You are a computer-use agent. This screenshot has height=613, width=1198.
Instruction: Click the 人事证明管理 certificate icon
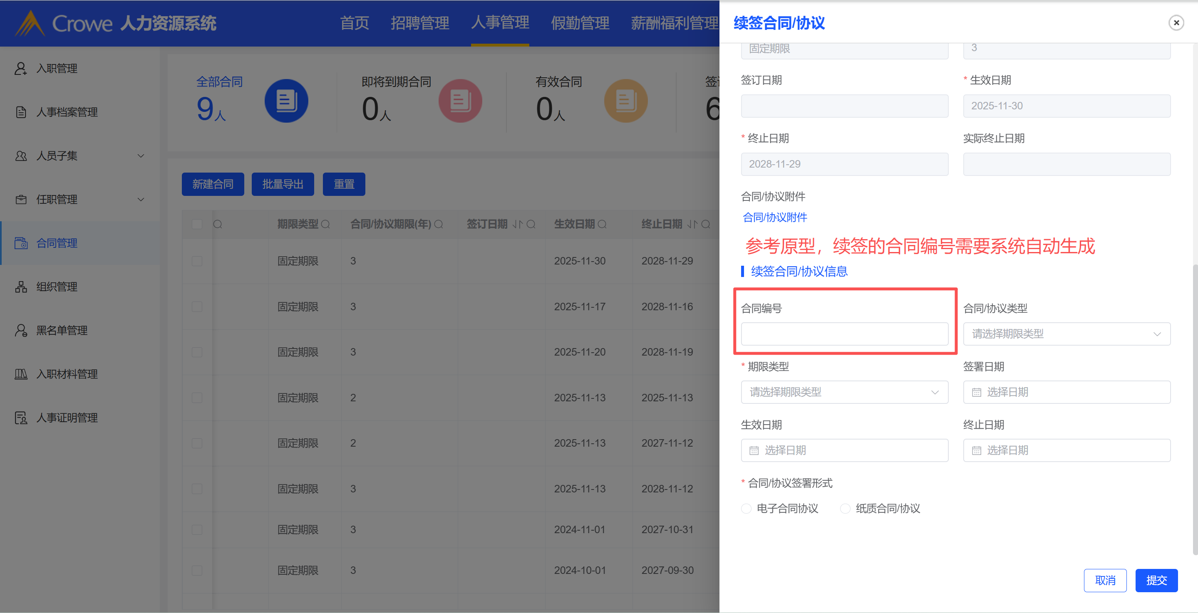(20, 418)
